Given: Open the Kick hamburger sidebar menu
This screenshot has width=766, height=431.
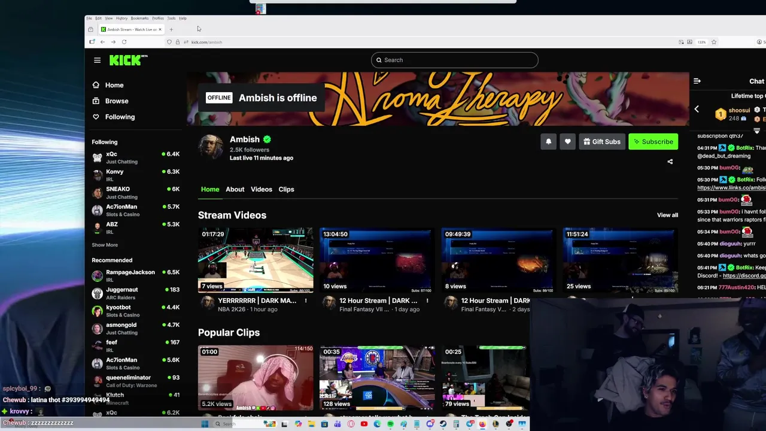Looking at the screenshot, I should pos(97,60).
